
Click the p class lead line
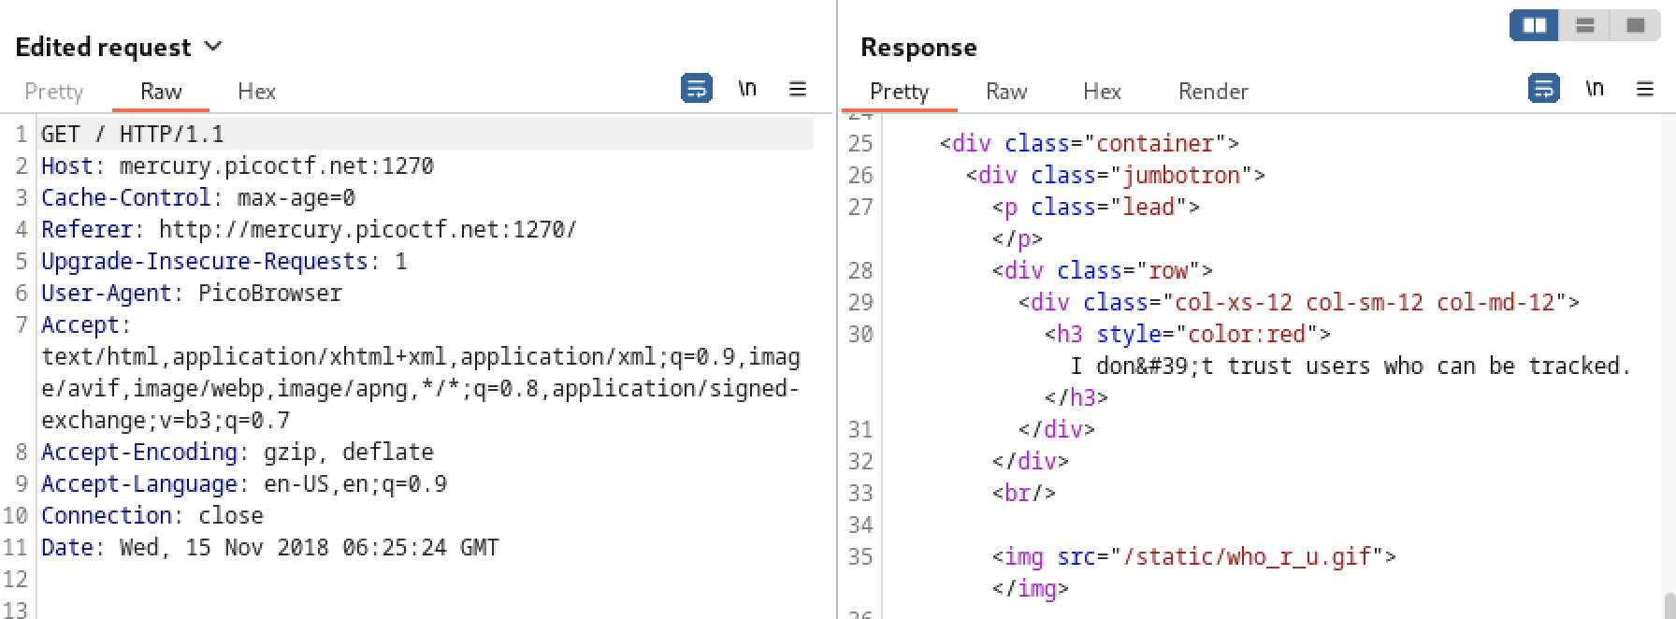1096,208
